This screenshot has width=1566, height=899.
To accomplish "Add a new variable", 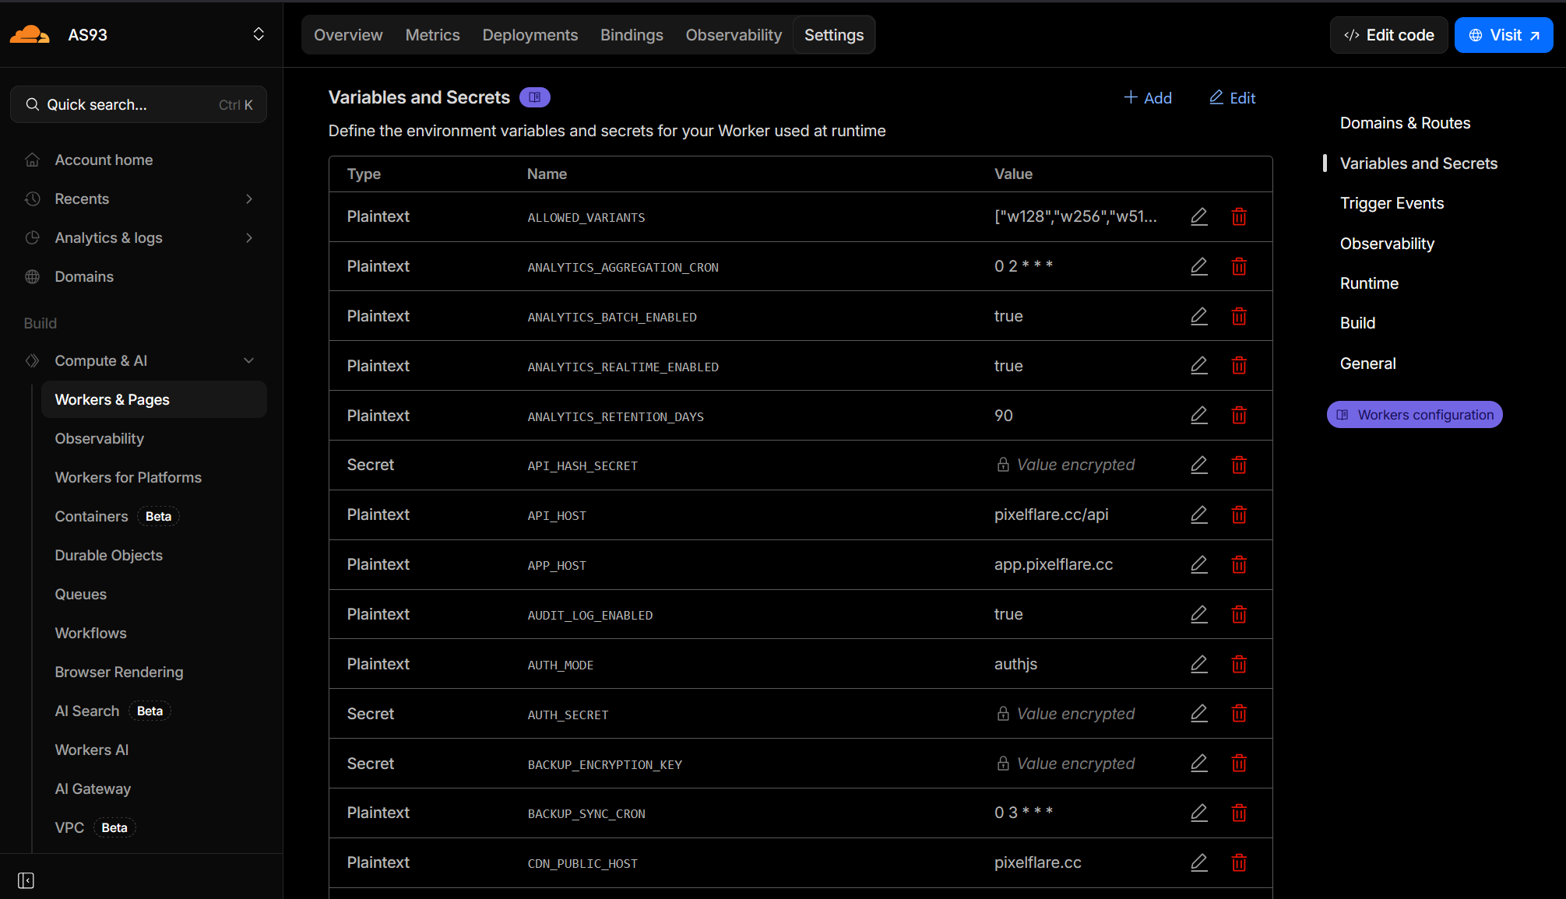I will (x=1148, y=98).
